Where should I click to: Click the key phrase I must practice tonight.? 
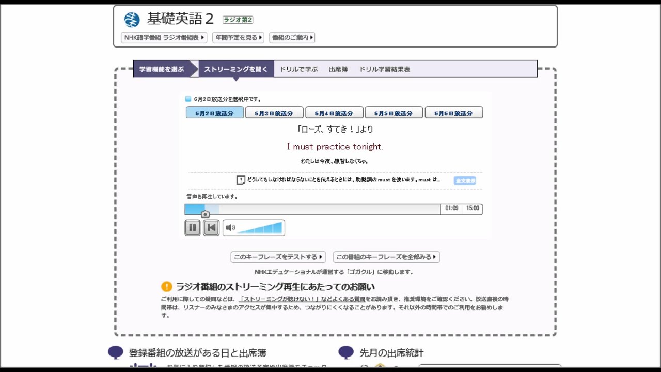click(335, 147)
